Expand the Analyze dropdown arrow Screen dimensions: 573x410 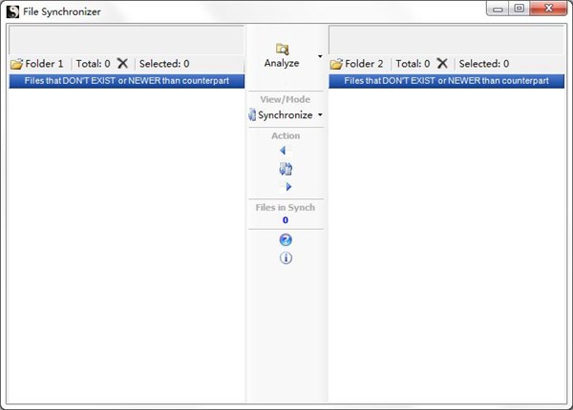pos(320,56)
